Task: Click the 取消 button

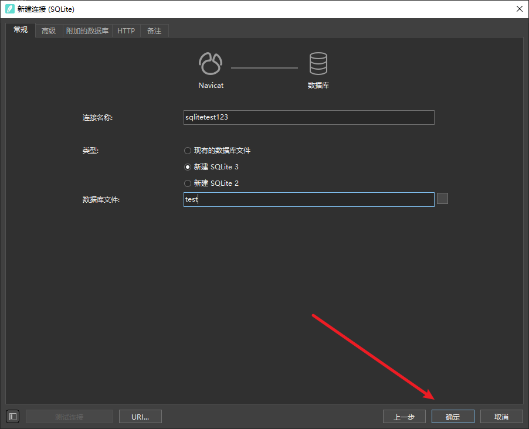Action: click(x=501, y=417)
